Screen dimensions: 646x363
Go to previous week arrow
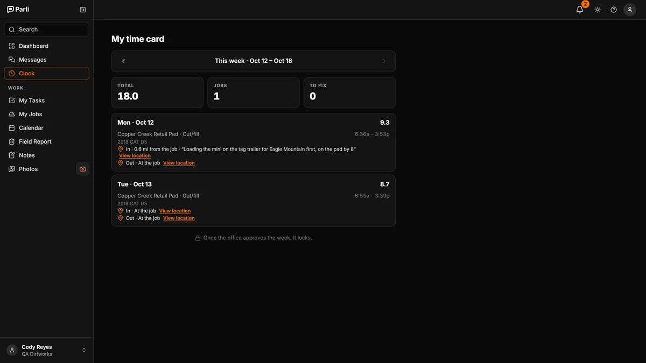tap(123, 61)
